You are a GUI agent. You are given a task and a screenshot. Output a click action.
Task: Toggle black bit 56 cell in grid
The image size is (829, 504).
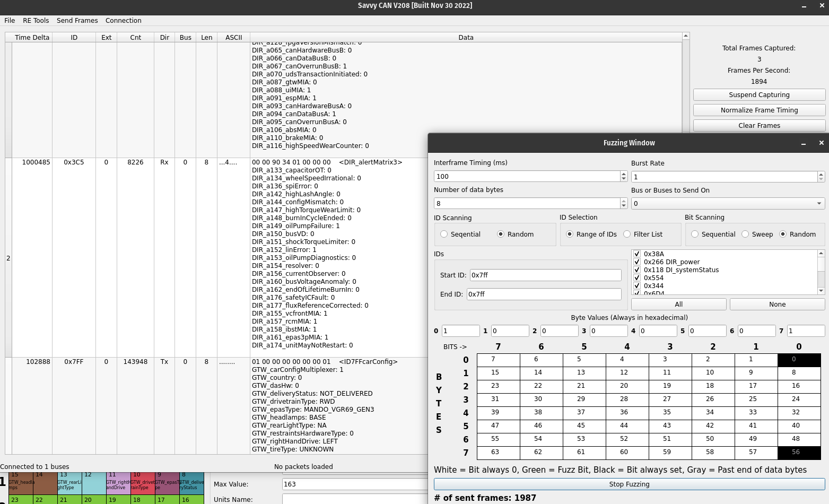pos(799,453)
